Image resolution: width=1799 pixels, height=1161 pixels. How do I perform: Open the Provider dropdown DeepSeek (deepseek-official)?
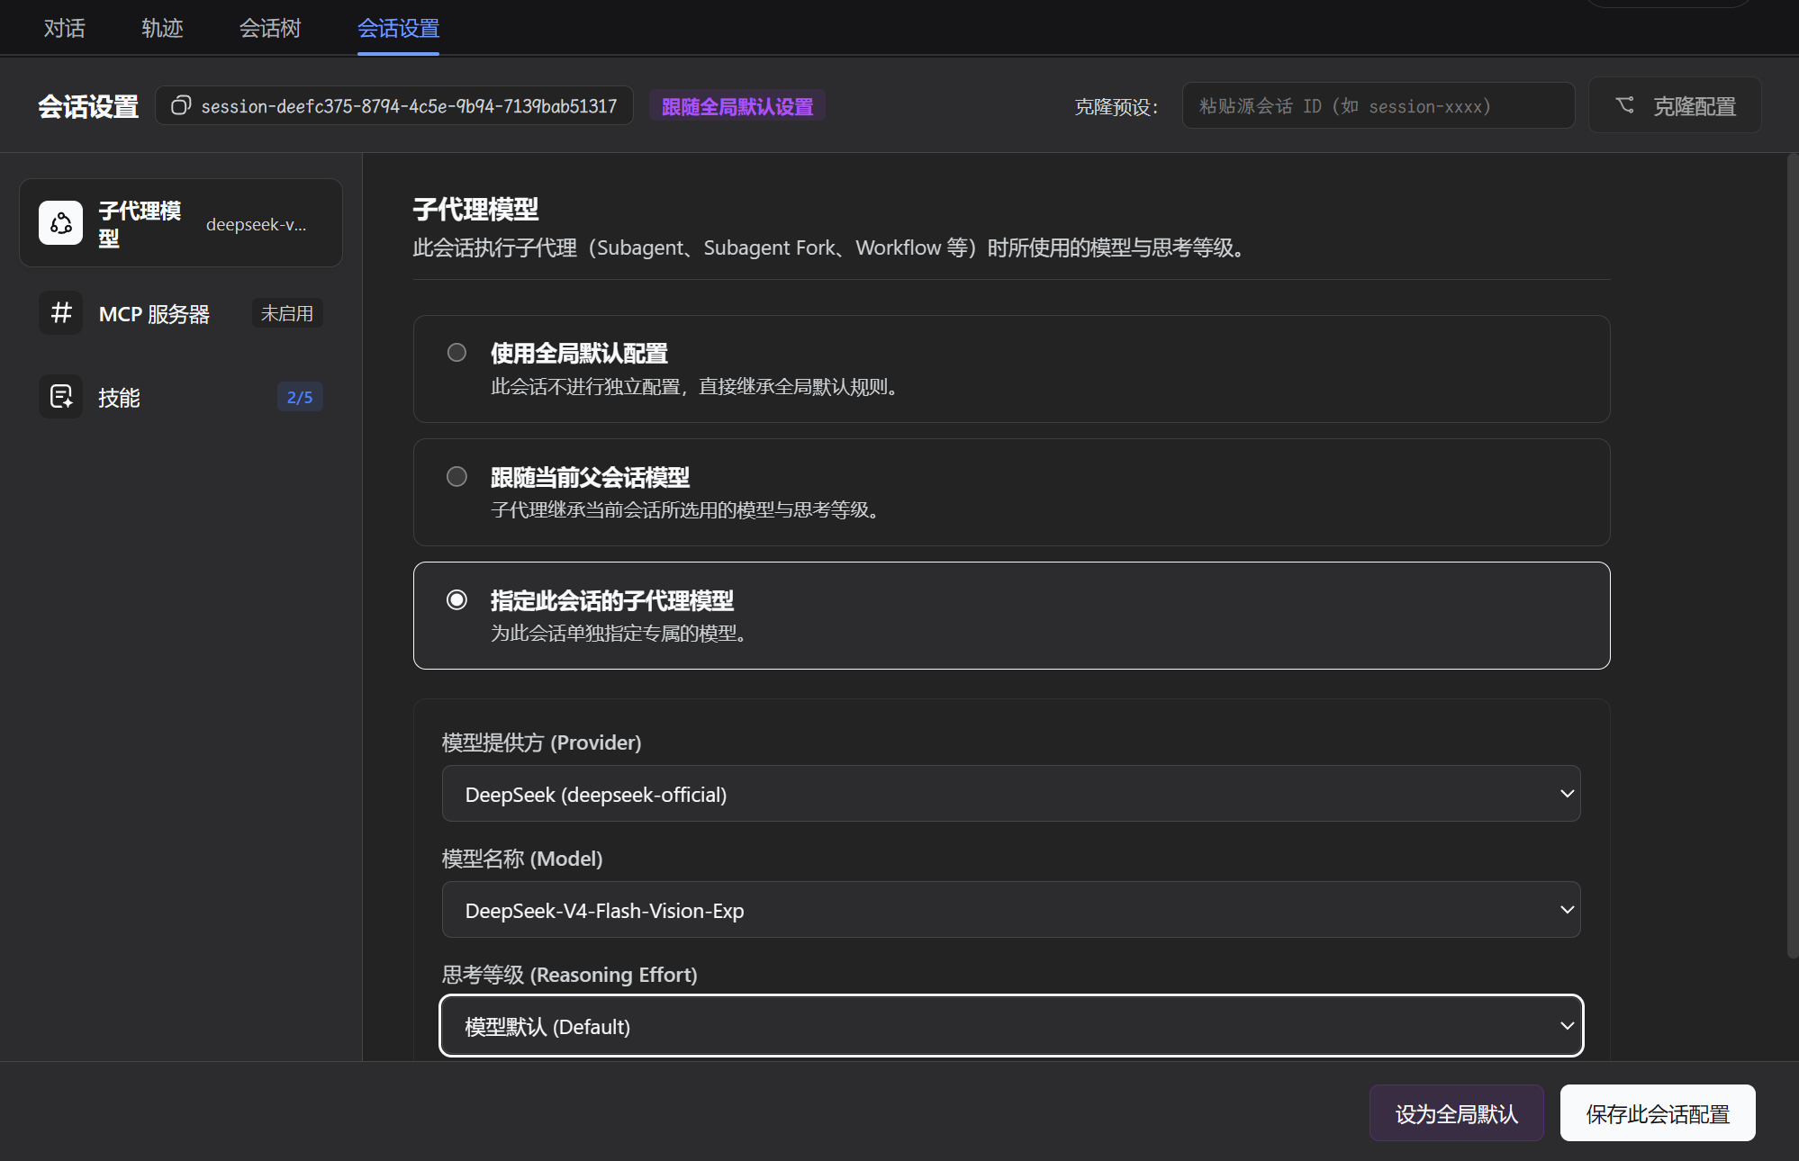coord(1011,794)
